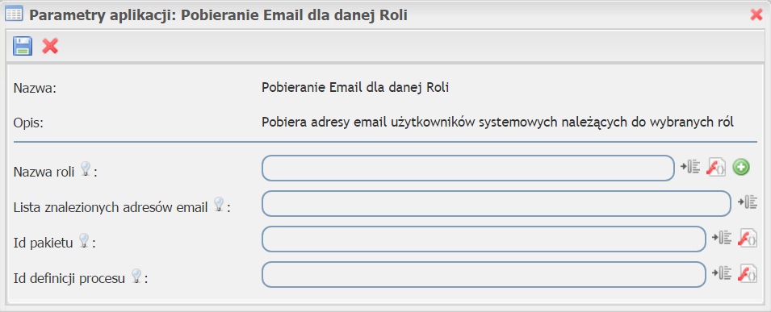
Task: Show hint bulb next to Id pakietu
Action: (x=84, y=240)
